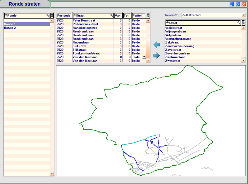Click search icon in middle Straat header
This screenshot has width=248, height=184.
pos(112,15)
